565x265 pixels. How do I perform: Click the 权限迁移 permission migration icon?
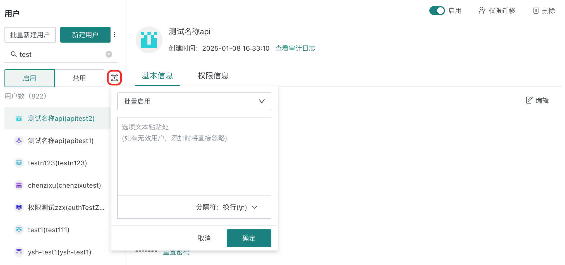[482, 11]
